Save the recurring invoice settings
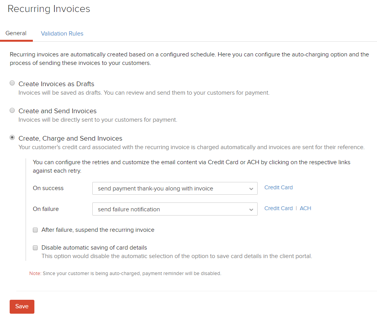The width and height of the screenshot is (377, 316). [22, 306]
